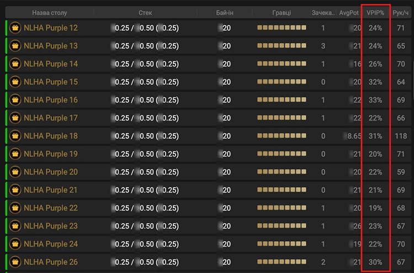Sort by Гравці column header
The image size is (414, 273).
pyautogui.click(x=282, y=12)
